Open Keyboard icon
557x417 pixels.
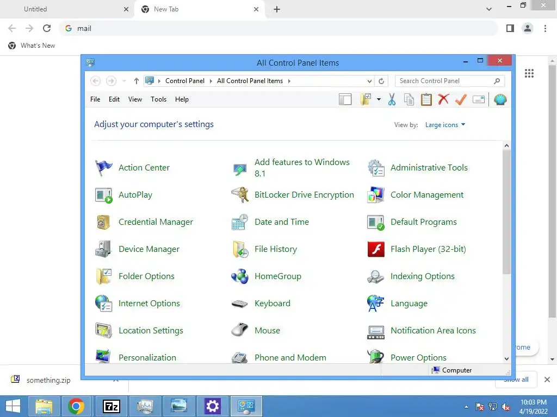tap(240, 304)
